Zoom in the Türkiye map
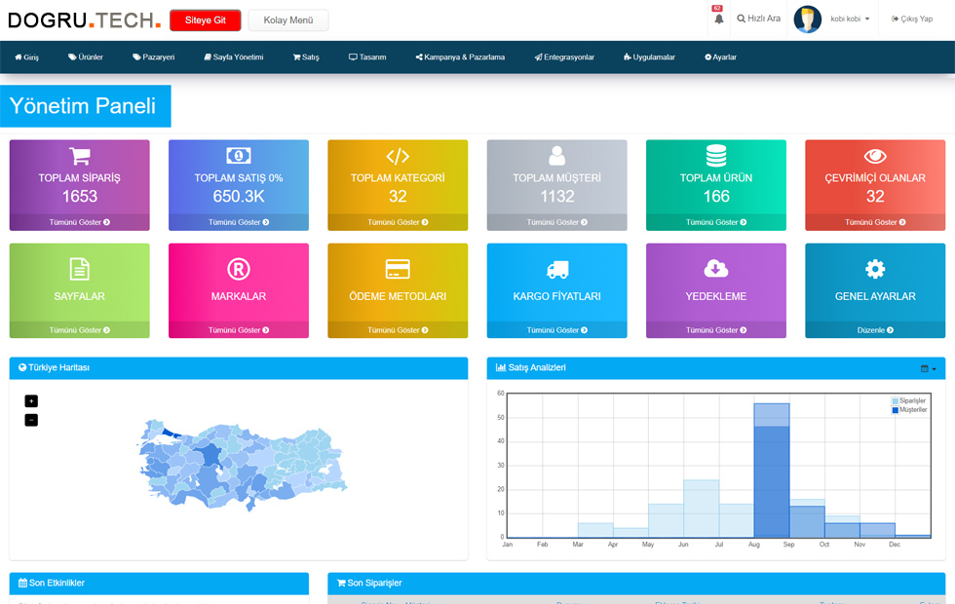 click(x=31, y=400)
